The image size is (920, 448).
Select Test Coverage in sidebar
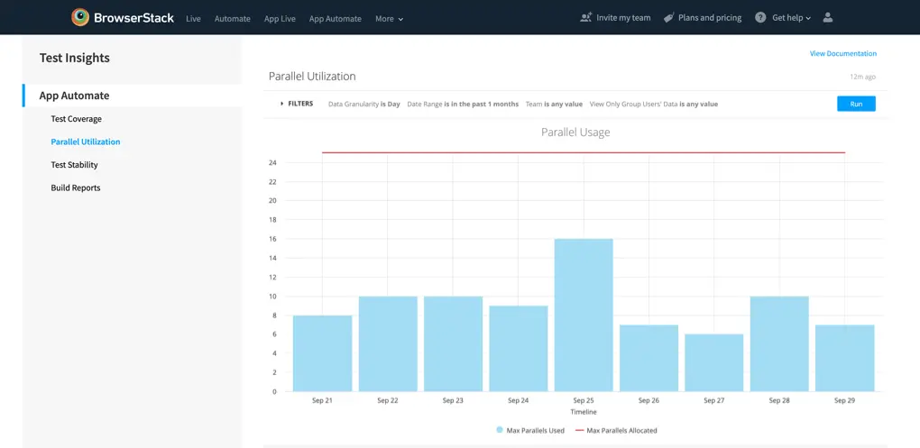click(x=76, y=119)
